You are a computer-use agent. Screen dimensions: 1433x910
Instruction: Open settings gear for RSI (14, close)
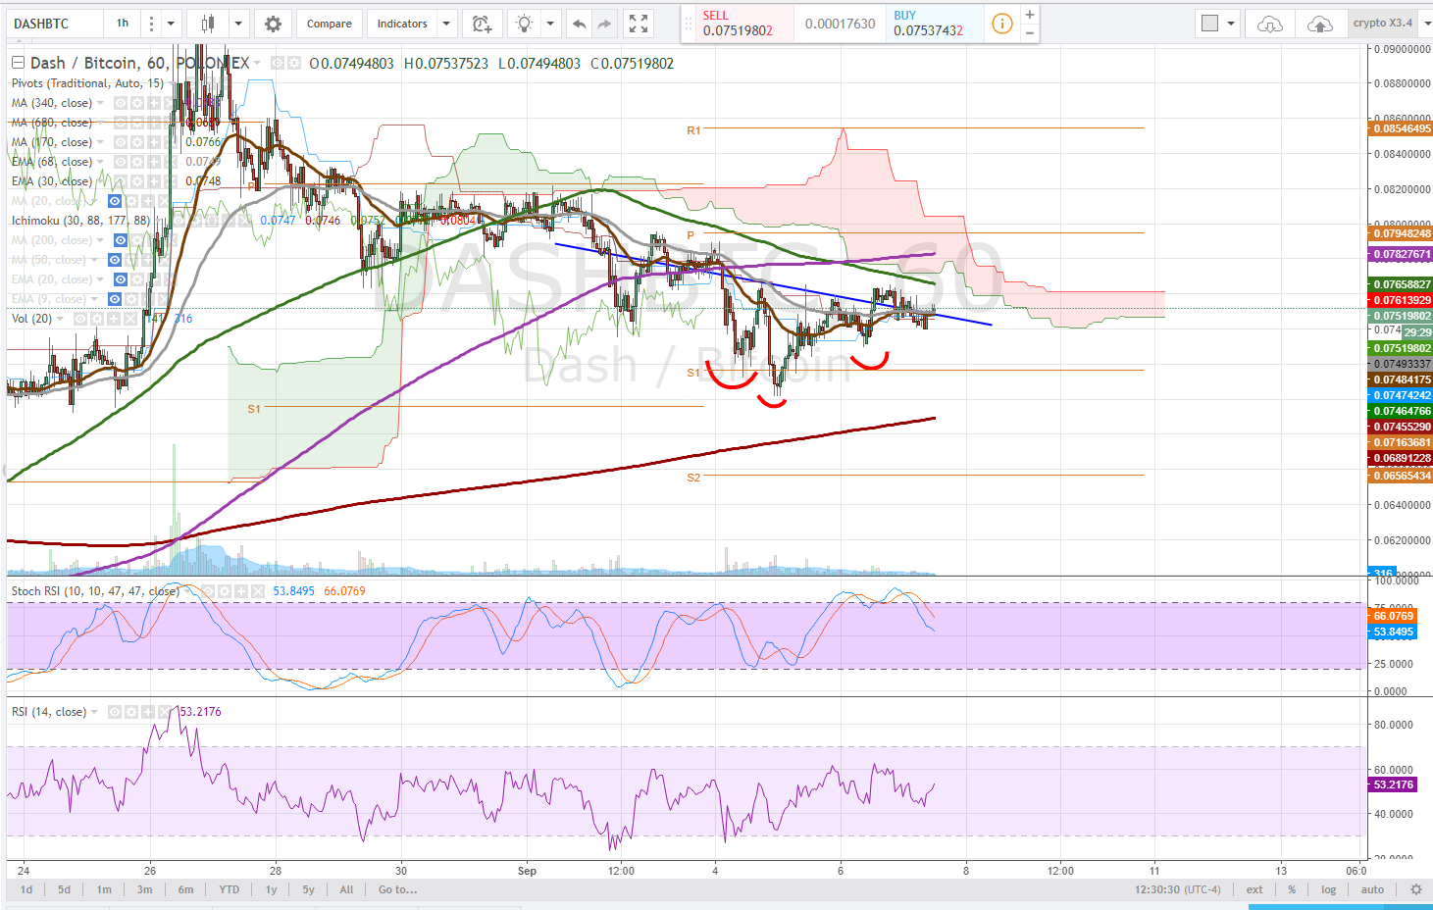pyautogui.click(x=131, y=712)
